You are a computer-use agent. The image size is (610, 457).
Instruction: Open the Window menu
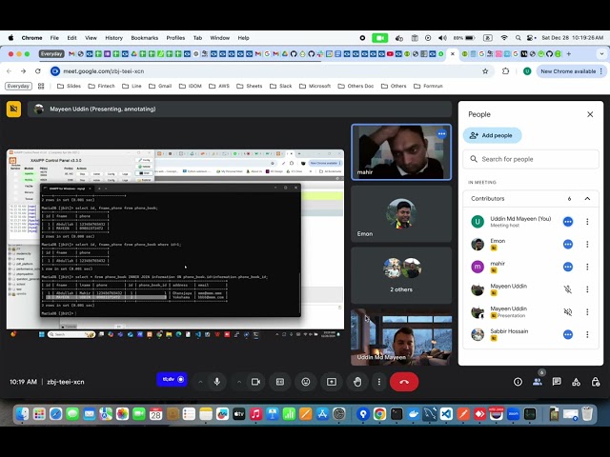pyautogui.click(x=220, y=38)
